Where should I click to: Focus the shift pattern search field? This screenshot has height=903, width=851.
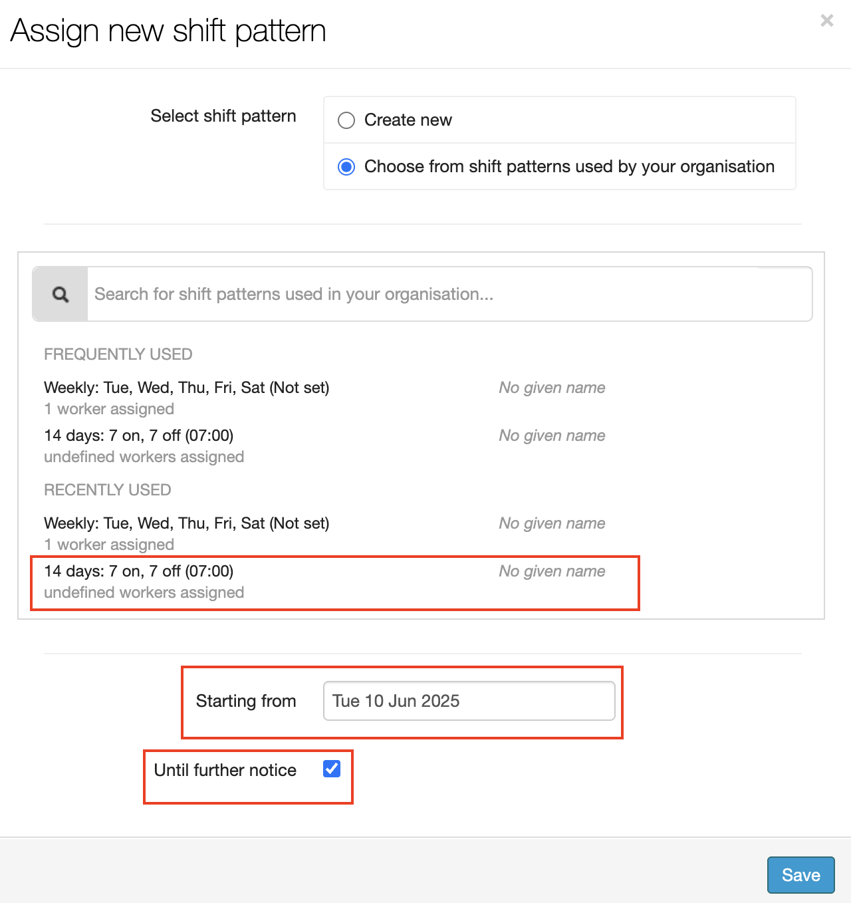tap(449, 294)
